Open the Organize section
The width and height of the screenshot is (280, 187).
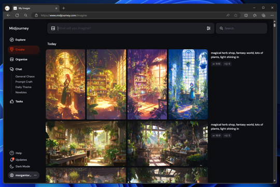point(19,60)
